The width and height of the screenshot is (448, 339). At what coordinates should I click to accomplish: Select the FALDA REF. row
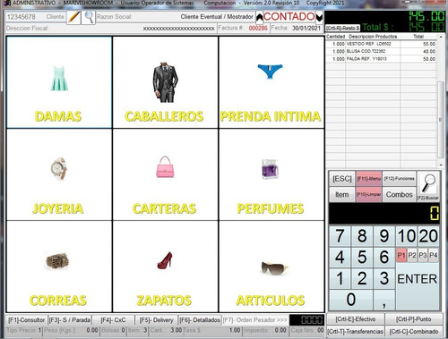click(381, 59)
